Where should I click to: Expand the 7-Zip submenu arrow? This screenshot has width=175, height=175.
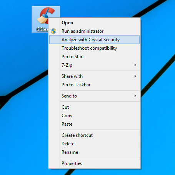[135, 65]
